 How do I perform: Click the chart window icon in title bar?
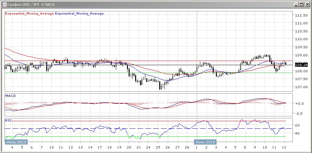tap(4, 4)
